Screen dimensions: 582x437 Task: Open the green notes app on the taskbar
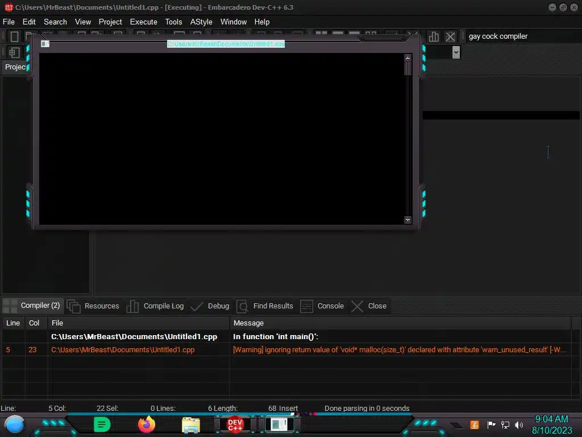(102, 424)
